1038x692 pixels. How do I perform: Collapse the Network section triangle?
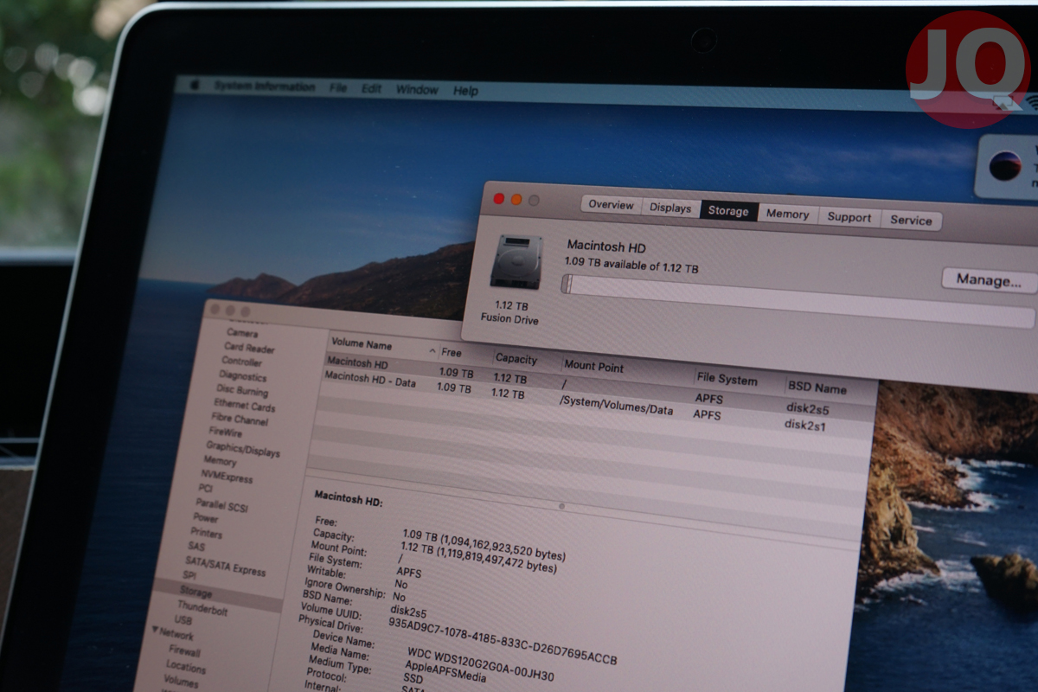coord(156,631)
